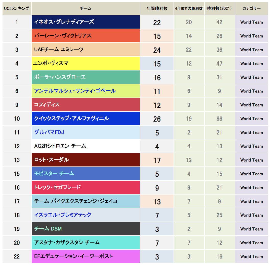Open the イスラエル・プレミアテック link
270x265 pixels.
63,215
